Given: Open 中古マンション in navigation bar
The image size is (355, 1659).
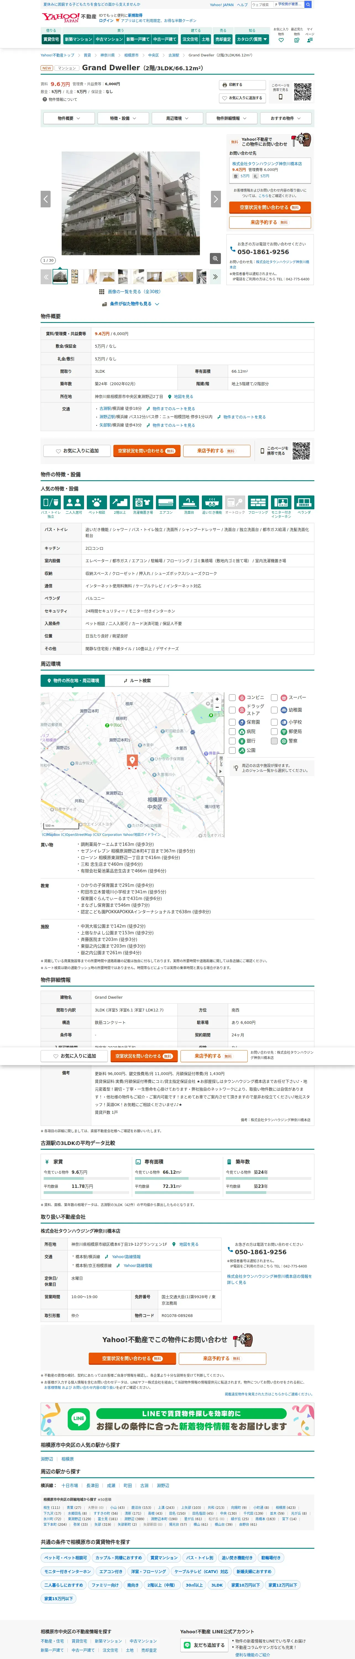Looking at the screenshot, I should (109, 39).
